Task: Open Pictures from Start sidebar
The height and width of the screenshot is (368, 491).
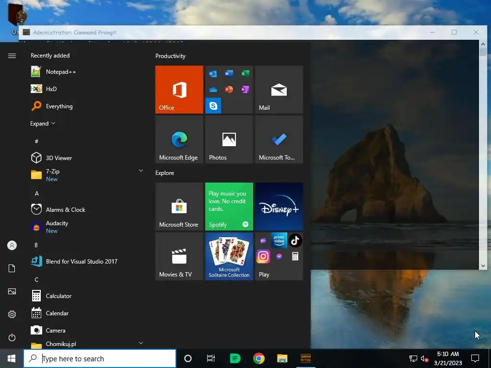Action: [12, 291]
